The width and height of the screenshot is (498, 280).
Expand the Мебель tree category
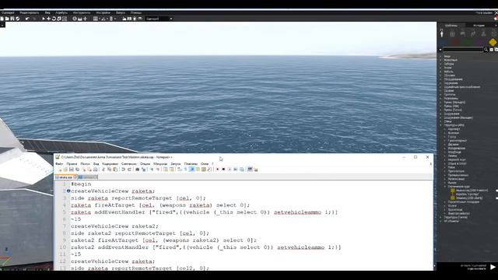(441, 72)
